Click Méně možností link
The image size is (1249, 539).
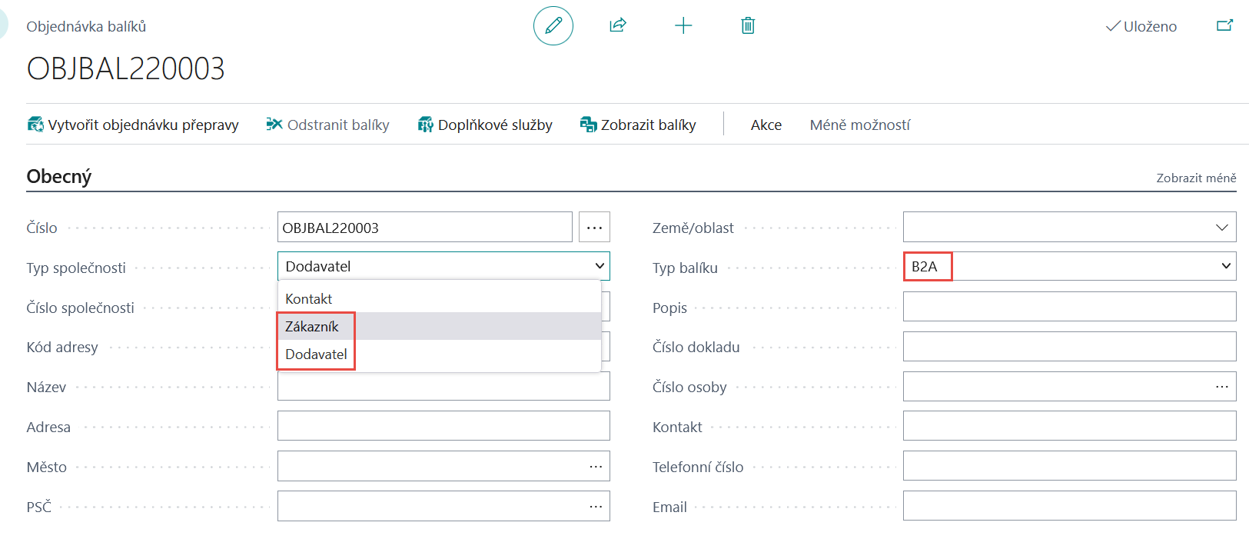859,125
